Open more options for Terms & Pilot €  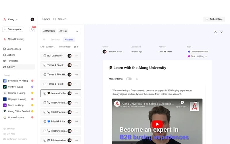pos(76,65)
